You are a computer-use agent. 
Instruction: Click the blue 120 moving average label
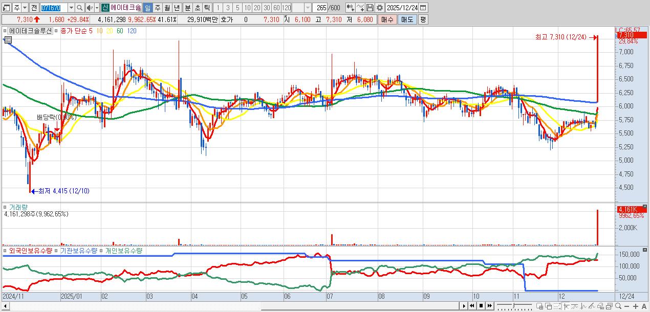pos(132,31)
